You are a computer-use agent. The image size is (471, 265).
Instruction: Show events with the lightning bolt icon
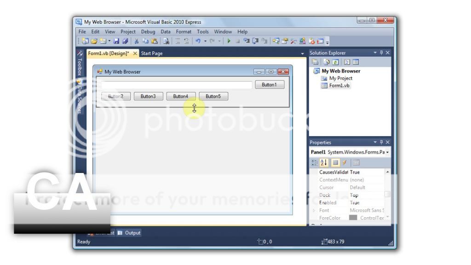pyautogui.click(x=344, y=162)
